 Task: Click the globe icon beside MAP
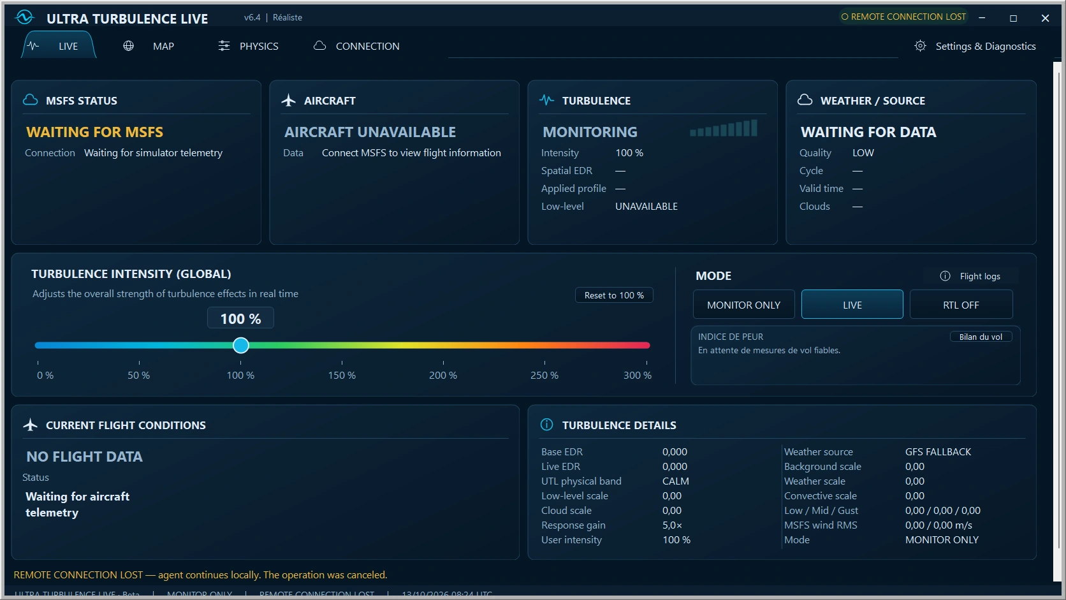coord(128,46)
